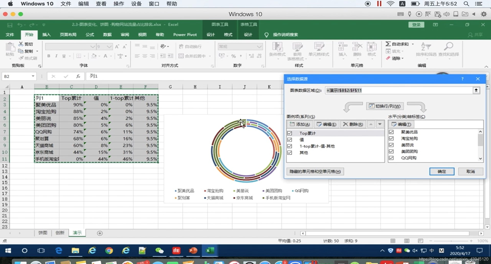Image resolution: width=491 pixels, height=264 pixels.
Task: Uncheck the 1-top累计-值-其他 series checkbox
Action: (x=289, y=146)
